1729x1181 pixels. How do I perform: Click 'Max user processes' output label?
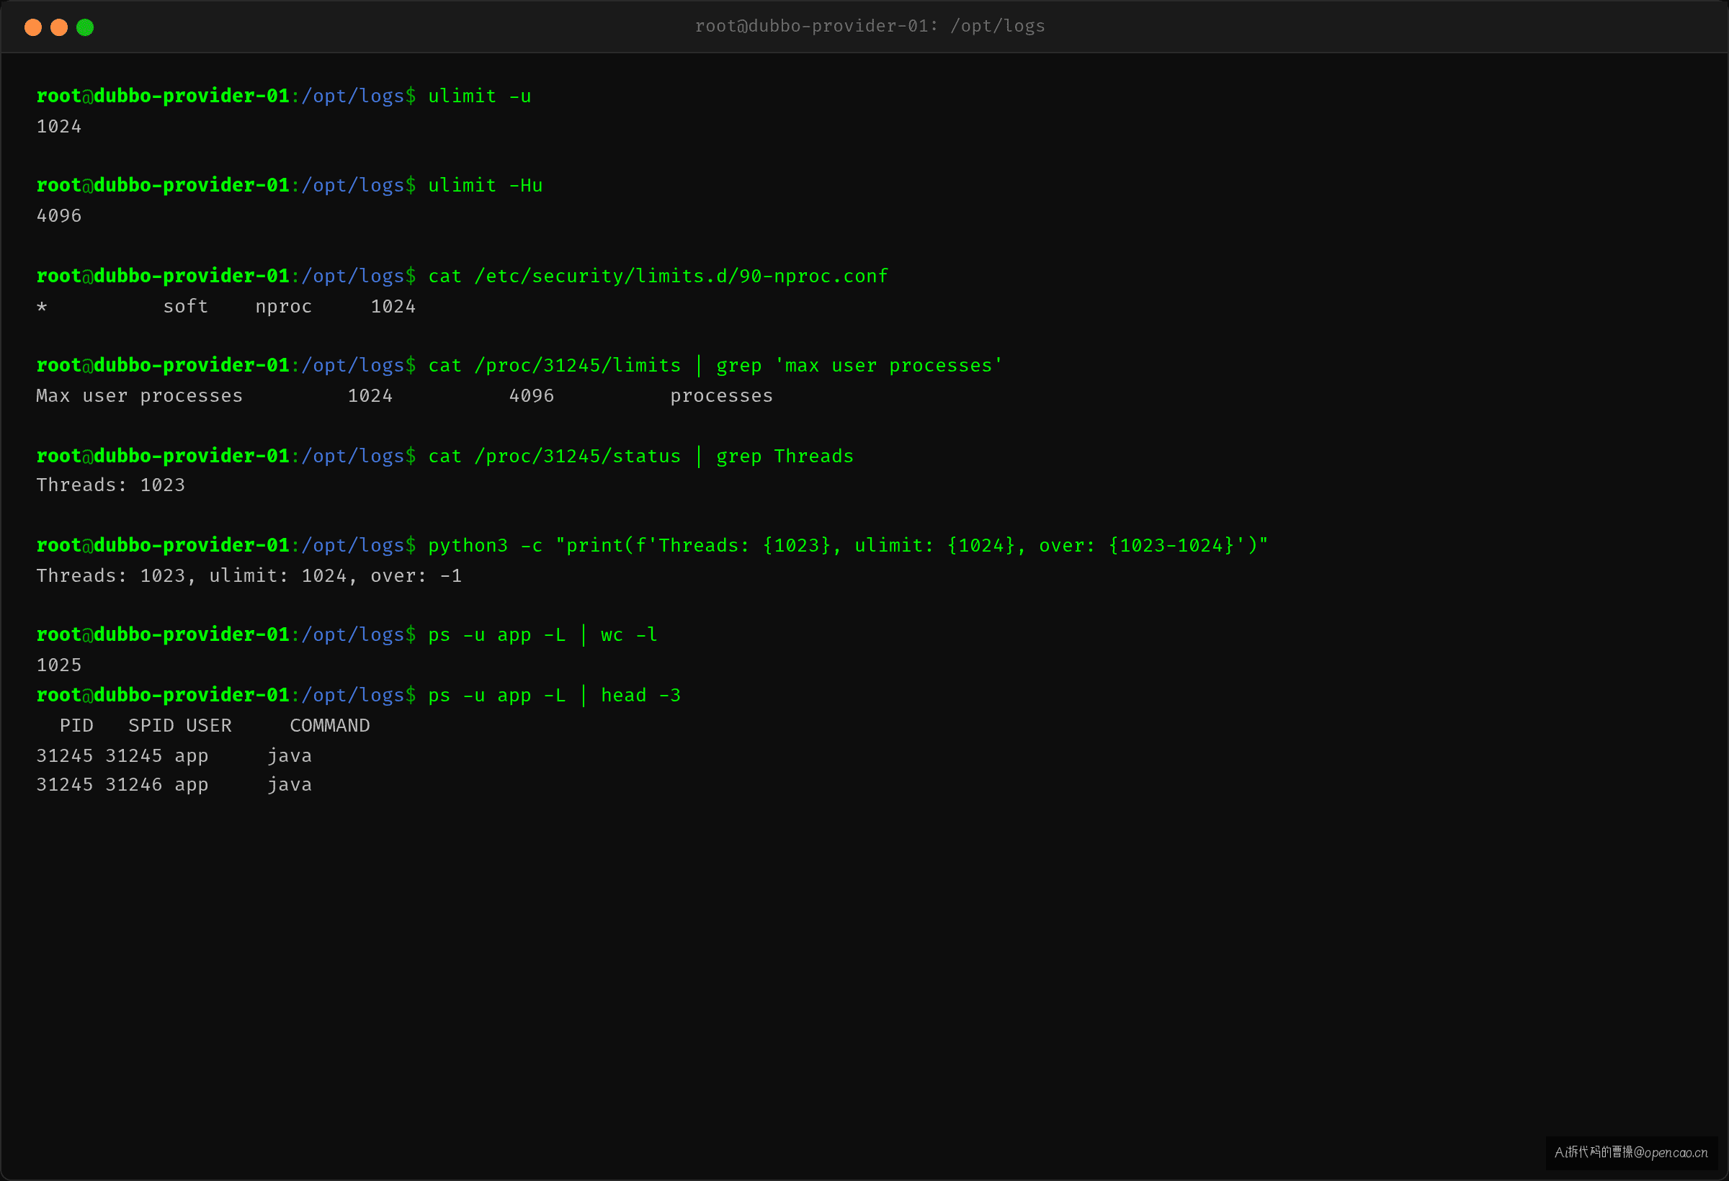139,395
